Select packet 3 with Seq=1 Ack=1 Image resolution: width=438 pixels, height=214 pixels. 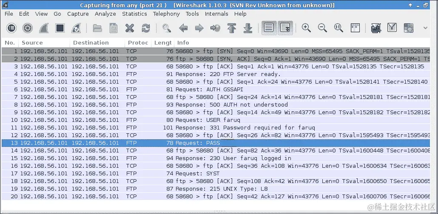(x=216, y=66)
